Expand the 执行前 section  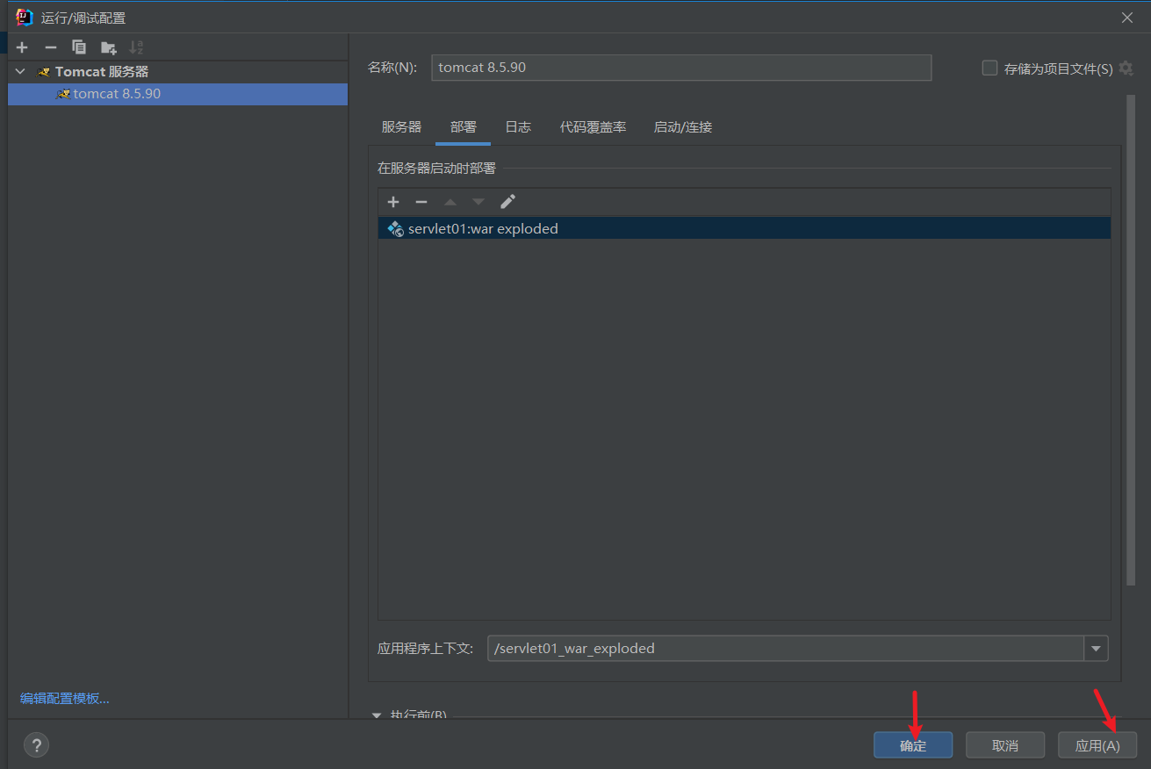[378, 715]
